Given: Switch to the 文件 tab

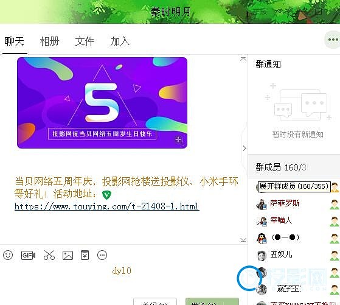Looking at the screenshot, I should coord(85,41).
